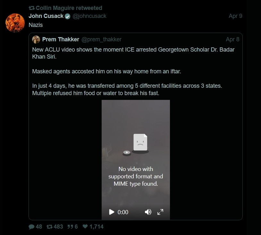Click the quote tweets icon

tap(70, 227)
